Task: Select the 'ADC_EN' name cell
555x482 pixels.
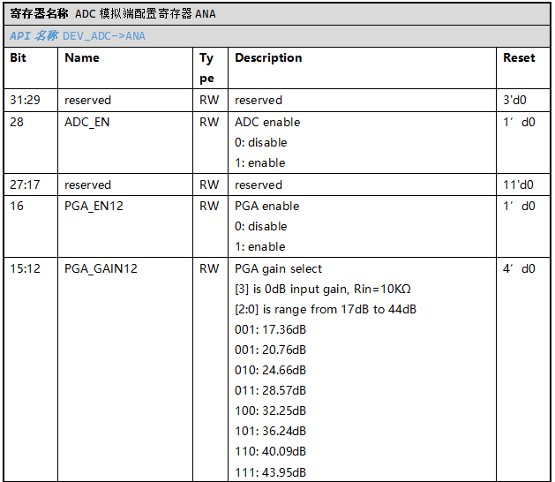Action: coord(87,123)
